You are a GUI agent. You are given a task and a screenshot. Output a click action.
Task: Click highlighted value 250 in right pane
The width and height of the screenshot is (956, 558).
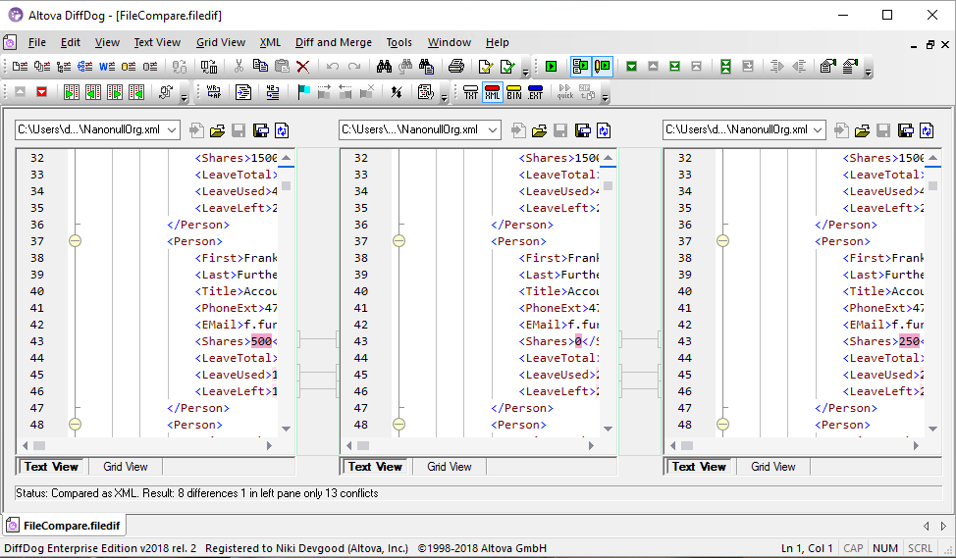tap(909, 341)
